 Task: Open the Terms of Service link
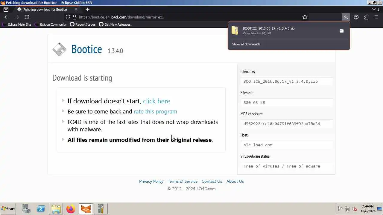point(183,181)
